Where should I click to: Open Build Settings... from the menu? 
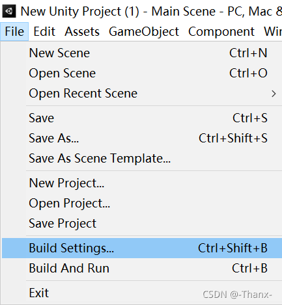142,248
